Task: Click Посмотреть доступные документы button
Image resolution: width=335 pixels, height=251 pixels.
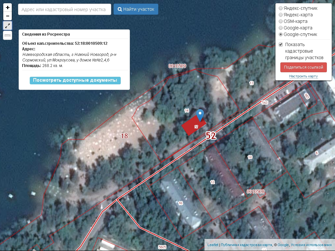Action: 75,80
